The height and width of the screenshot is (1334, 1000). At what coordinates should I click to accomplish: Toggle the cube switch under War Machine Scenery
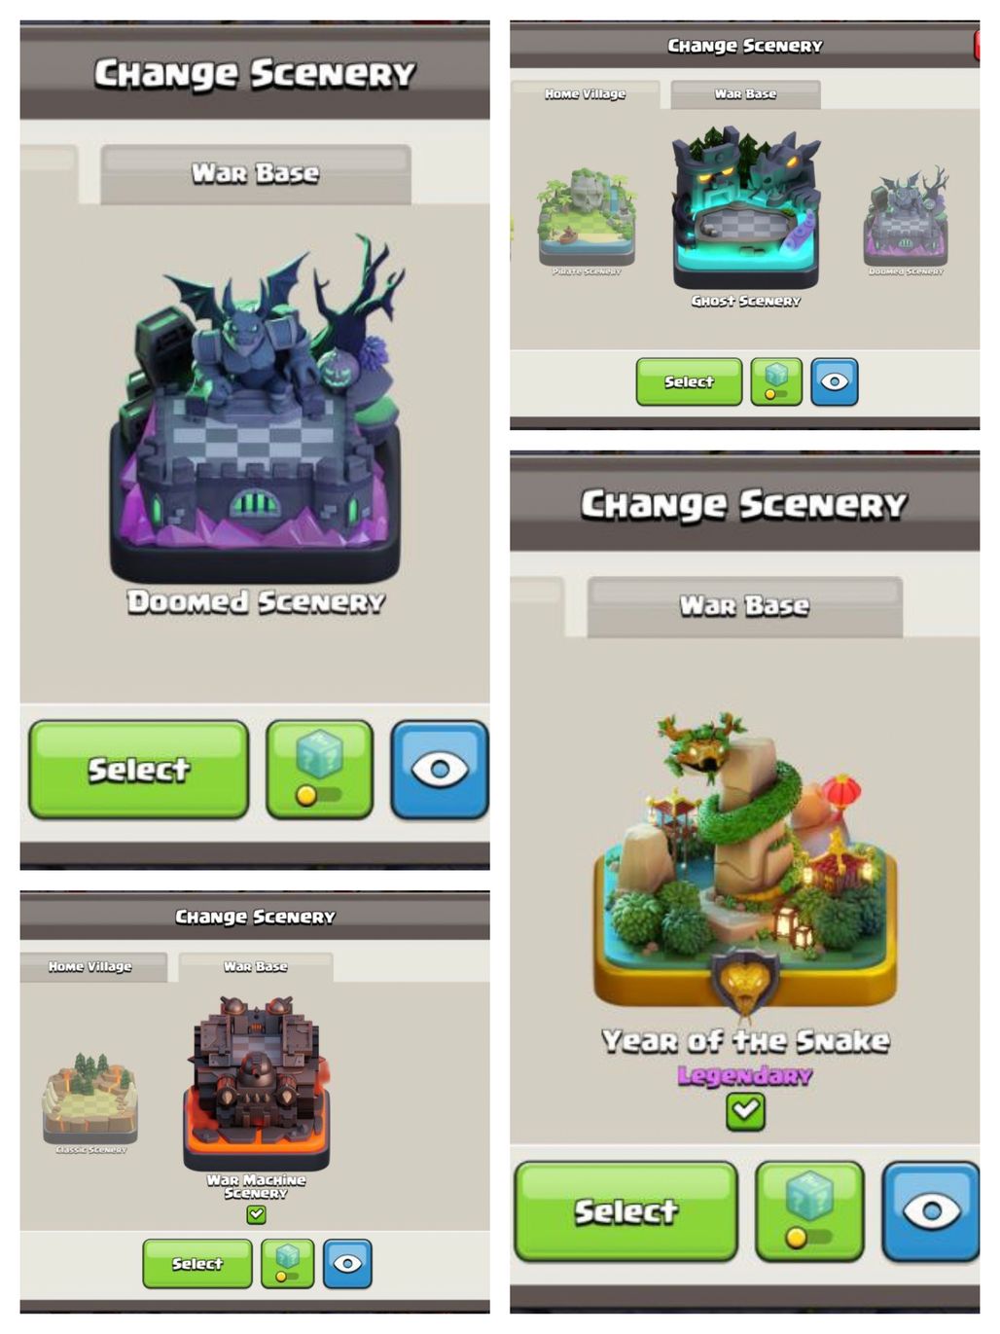[287, 1263]
